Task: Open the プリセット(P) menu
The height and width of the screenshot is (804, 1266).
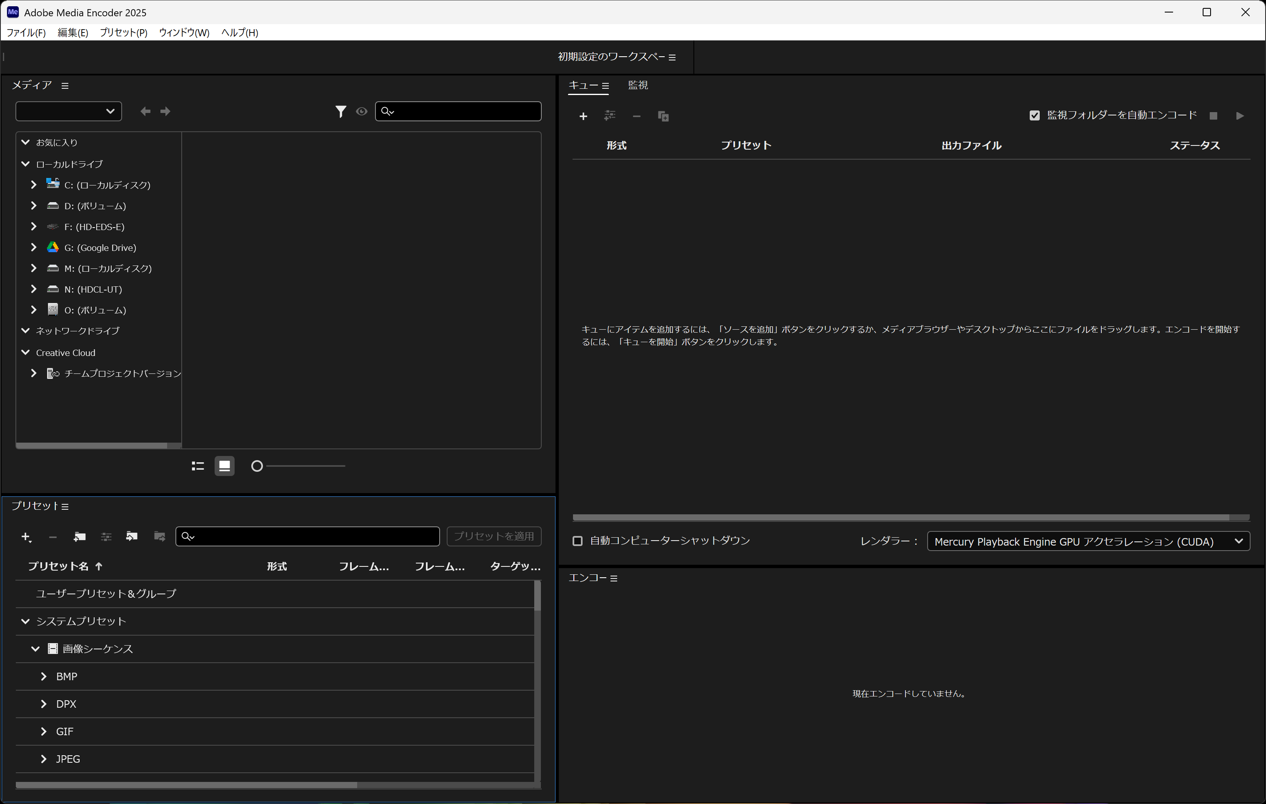Action: 123,33
